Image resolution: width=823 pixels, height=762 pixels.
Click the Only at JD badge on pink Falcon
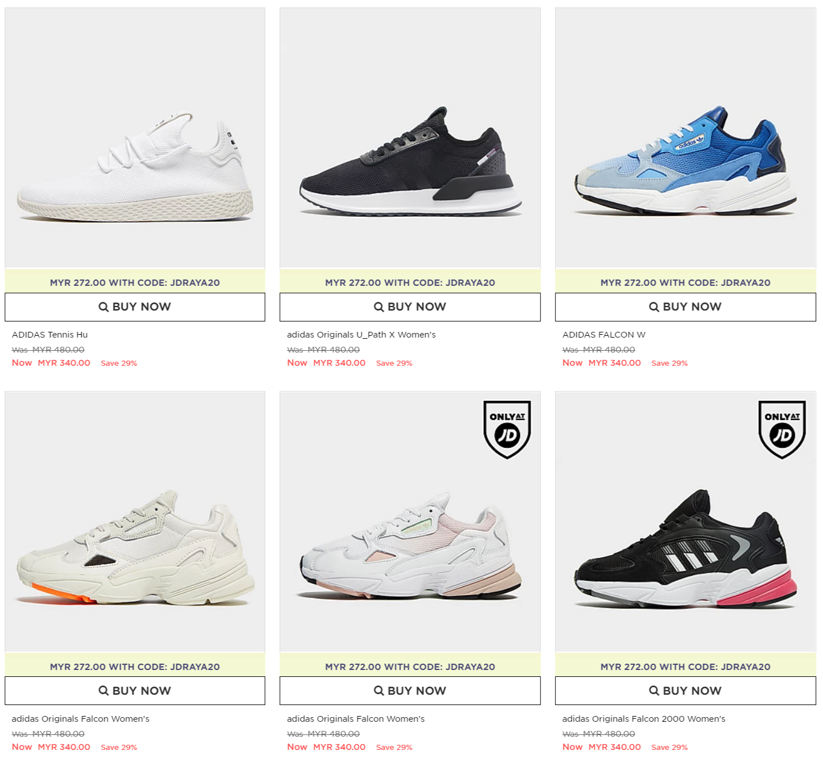[507, 430]
